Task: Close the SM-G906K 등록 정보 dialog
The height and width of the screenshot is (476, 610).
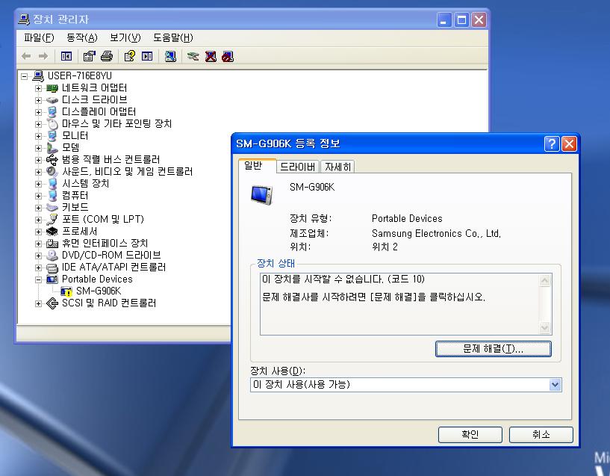Action: [x=569, y=144]
